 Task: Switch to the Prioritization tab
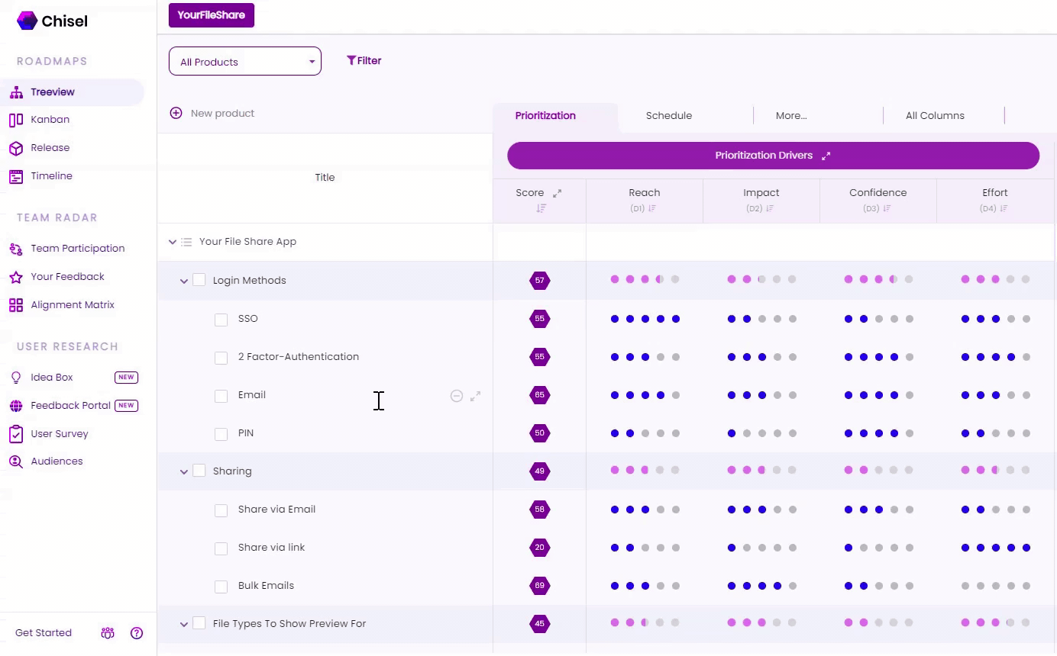545,116
